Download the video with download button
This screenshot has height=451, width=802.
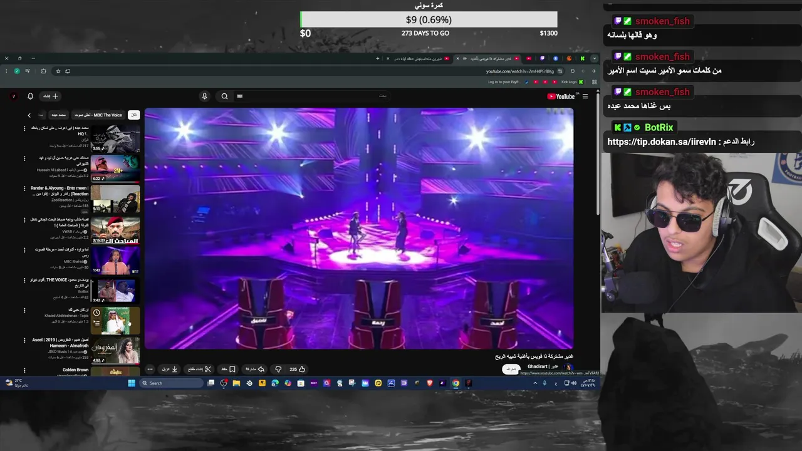pyautogui.click(x=169, y=370)
